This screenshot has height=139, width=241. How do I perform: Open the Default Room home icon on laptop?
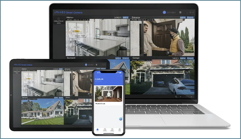tap(59, 18)
